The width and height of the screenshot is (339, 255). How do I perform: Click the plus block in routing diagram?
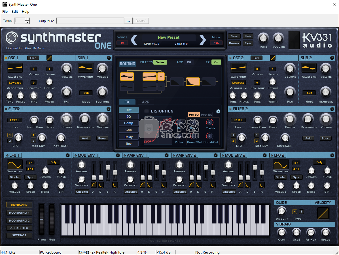point(161,76)
